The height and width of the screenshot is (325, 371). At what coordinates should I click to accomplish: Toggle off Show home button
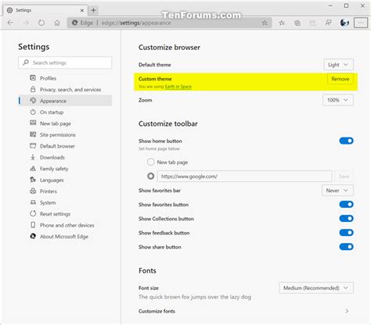(x=346, y=141)
